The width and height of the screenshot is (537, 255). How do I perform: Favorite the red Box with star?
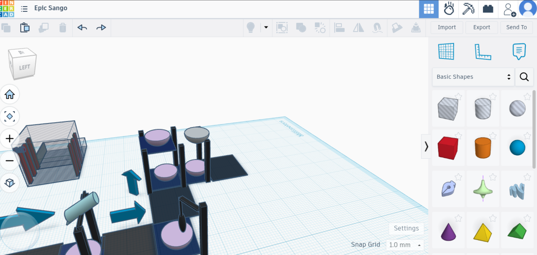[459, 136]
